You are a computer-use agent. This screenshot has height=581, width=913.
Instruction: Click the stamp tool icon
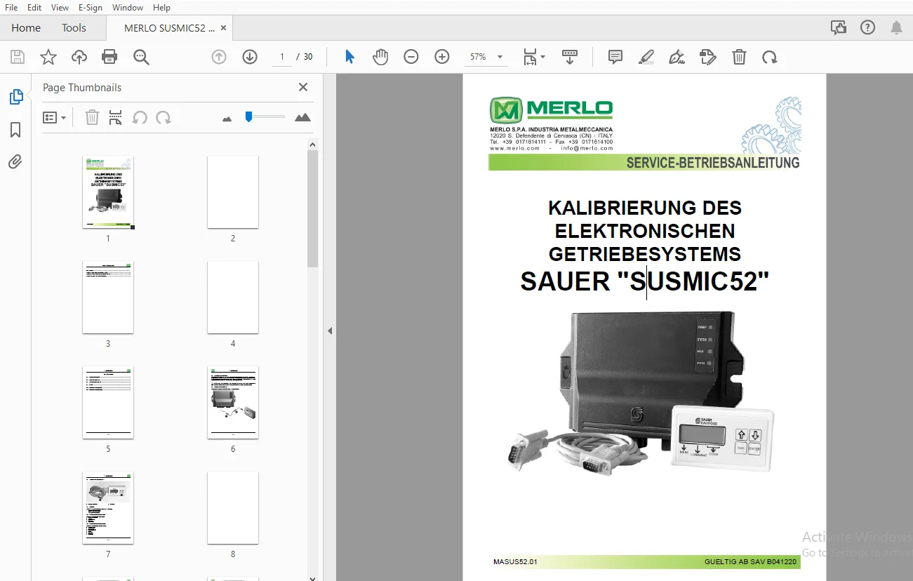708,57
